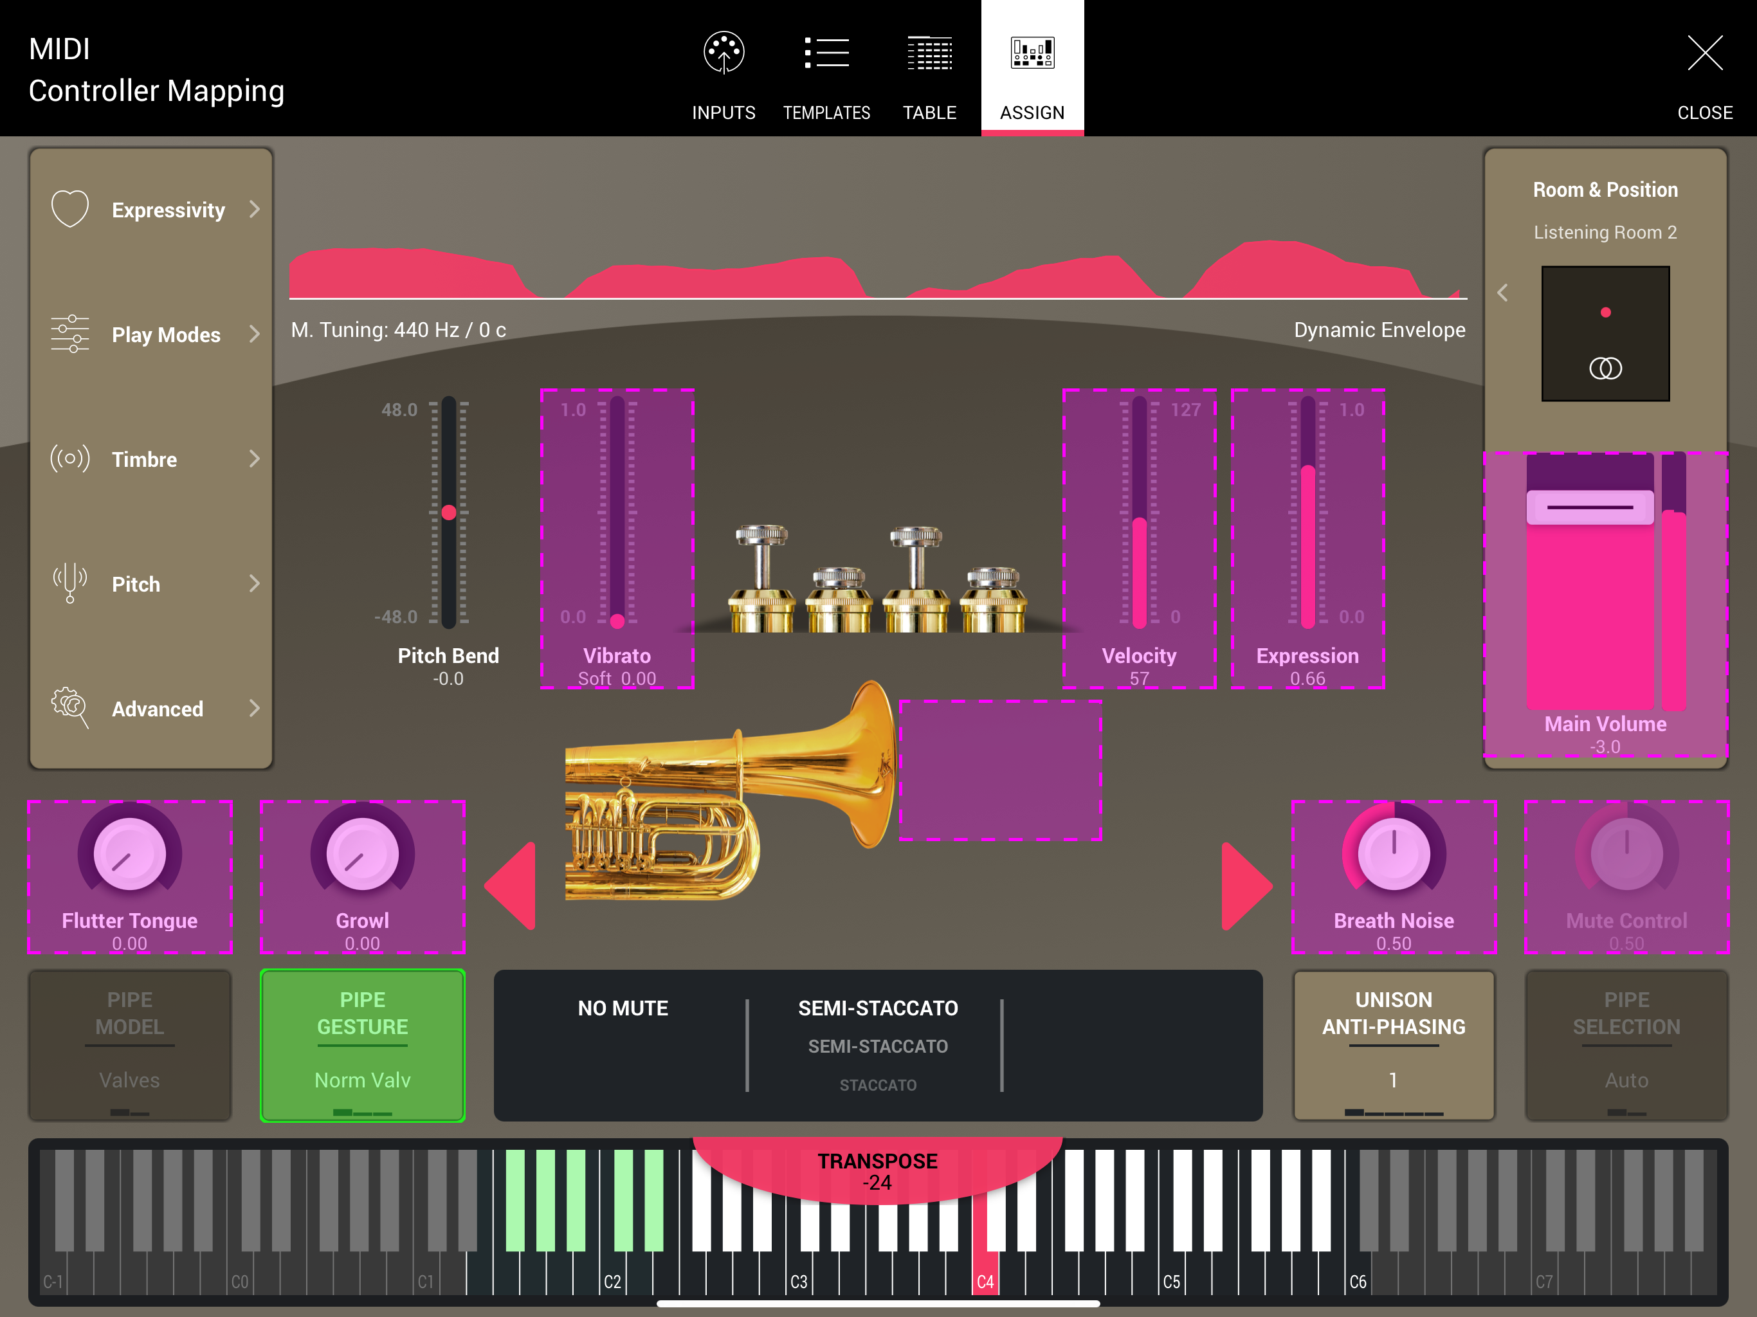Go to previous instrument with left arrow

[510, 886]
